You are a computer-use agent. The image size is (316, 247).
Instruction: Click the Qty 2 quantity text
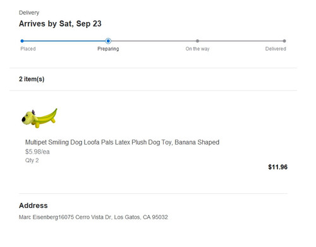pyautogui.click(x=32, y=160)
